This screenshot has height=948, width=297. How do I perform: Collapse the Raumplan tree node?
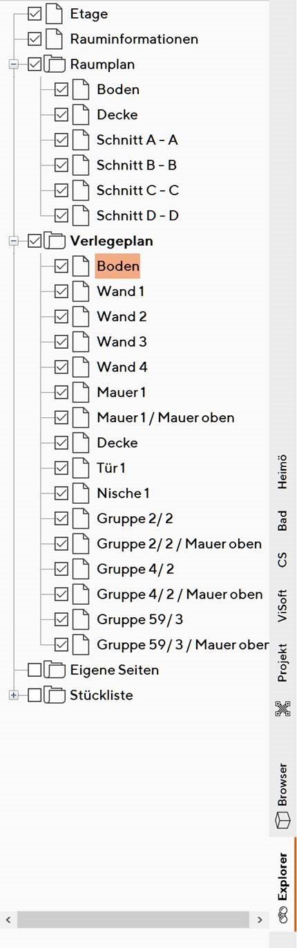pos(13,64)
